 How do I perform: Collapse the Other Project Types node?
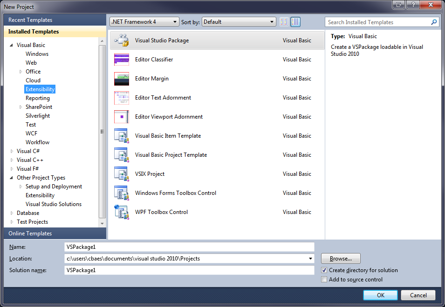11,178
